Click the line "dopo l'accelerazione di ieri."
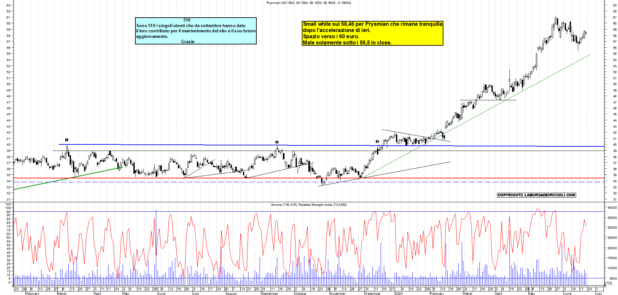The image size is (618, 295). [336, 30]
